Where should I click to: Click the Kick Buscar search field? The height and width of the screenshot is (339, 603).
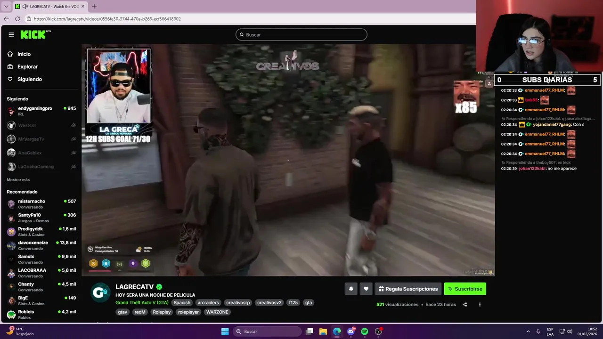[x=301, y=34]
